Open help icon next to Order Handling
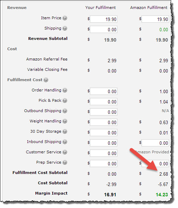 [x=65, y=90]
